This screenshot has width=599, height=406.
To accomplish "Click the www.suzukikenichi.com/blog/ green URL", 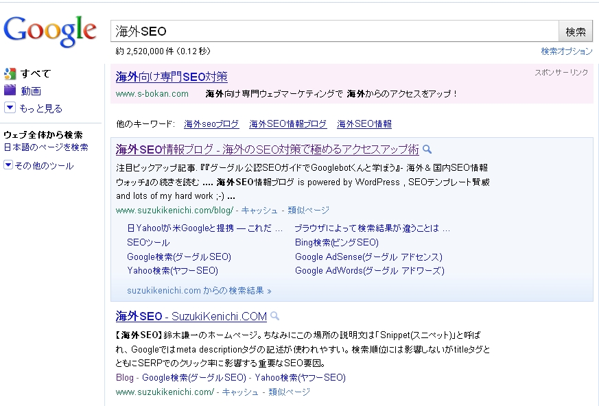I will [174, 210].
